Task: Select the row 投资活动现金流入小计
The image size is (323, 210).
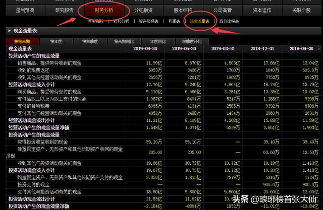Action: tap(164, 171)
